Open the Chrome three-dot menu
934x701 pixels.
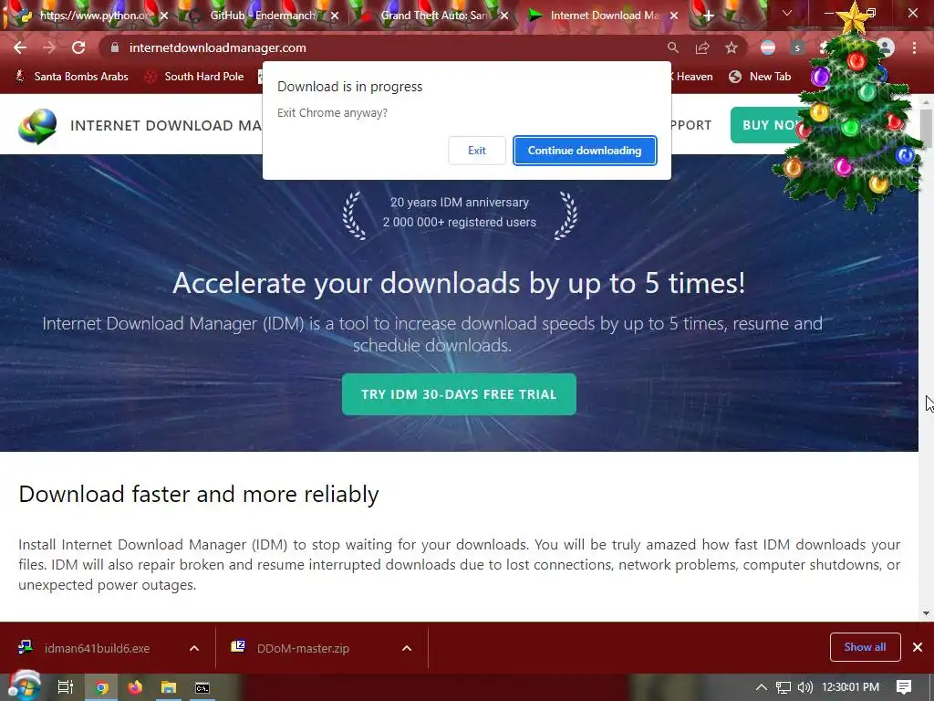914,47
